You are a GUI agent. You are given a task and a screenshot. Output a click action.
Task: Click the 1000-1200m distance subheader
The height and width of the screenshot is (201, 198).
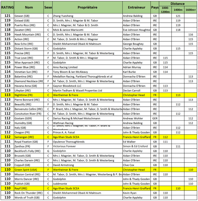[x=165, y=10]
